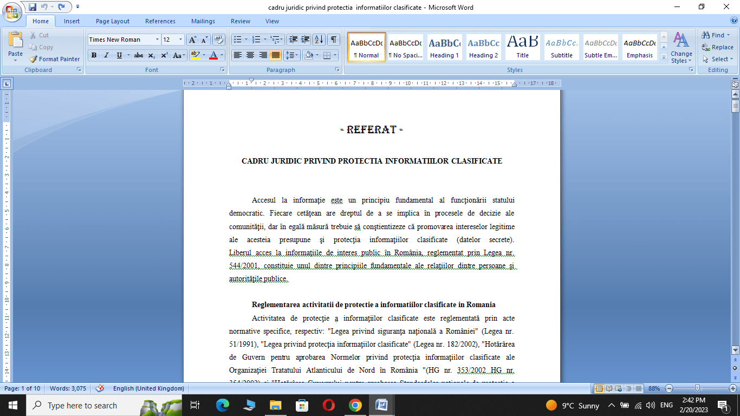Toggle bold formatting in the Font group
This screenshot has height=416, width=740.
[93, 55]
